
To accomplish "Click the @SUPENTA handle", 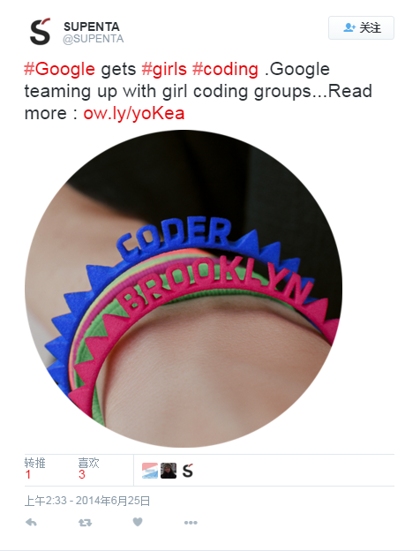I will (x=93, y=39).
